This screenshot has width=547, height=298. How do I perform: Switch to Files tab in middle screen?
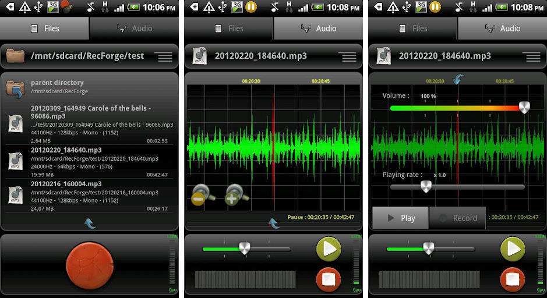(229, 29)
